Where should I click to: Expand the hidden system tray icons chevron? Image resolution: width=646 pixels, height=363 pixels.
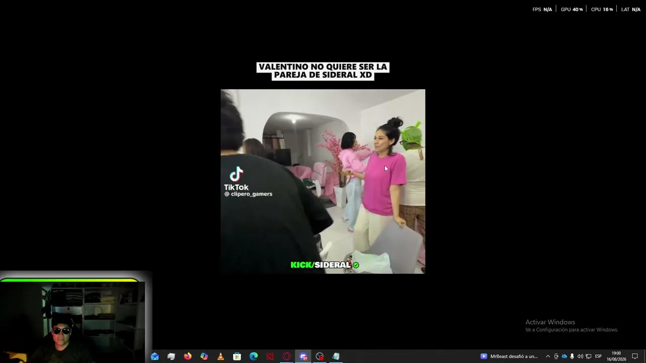pos(548,356)
